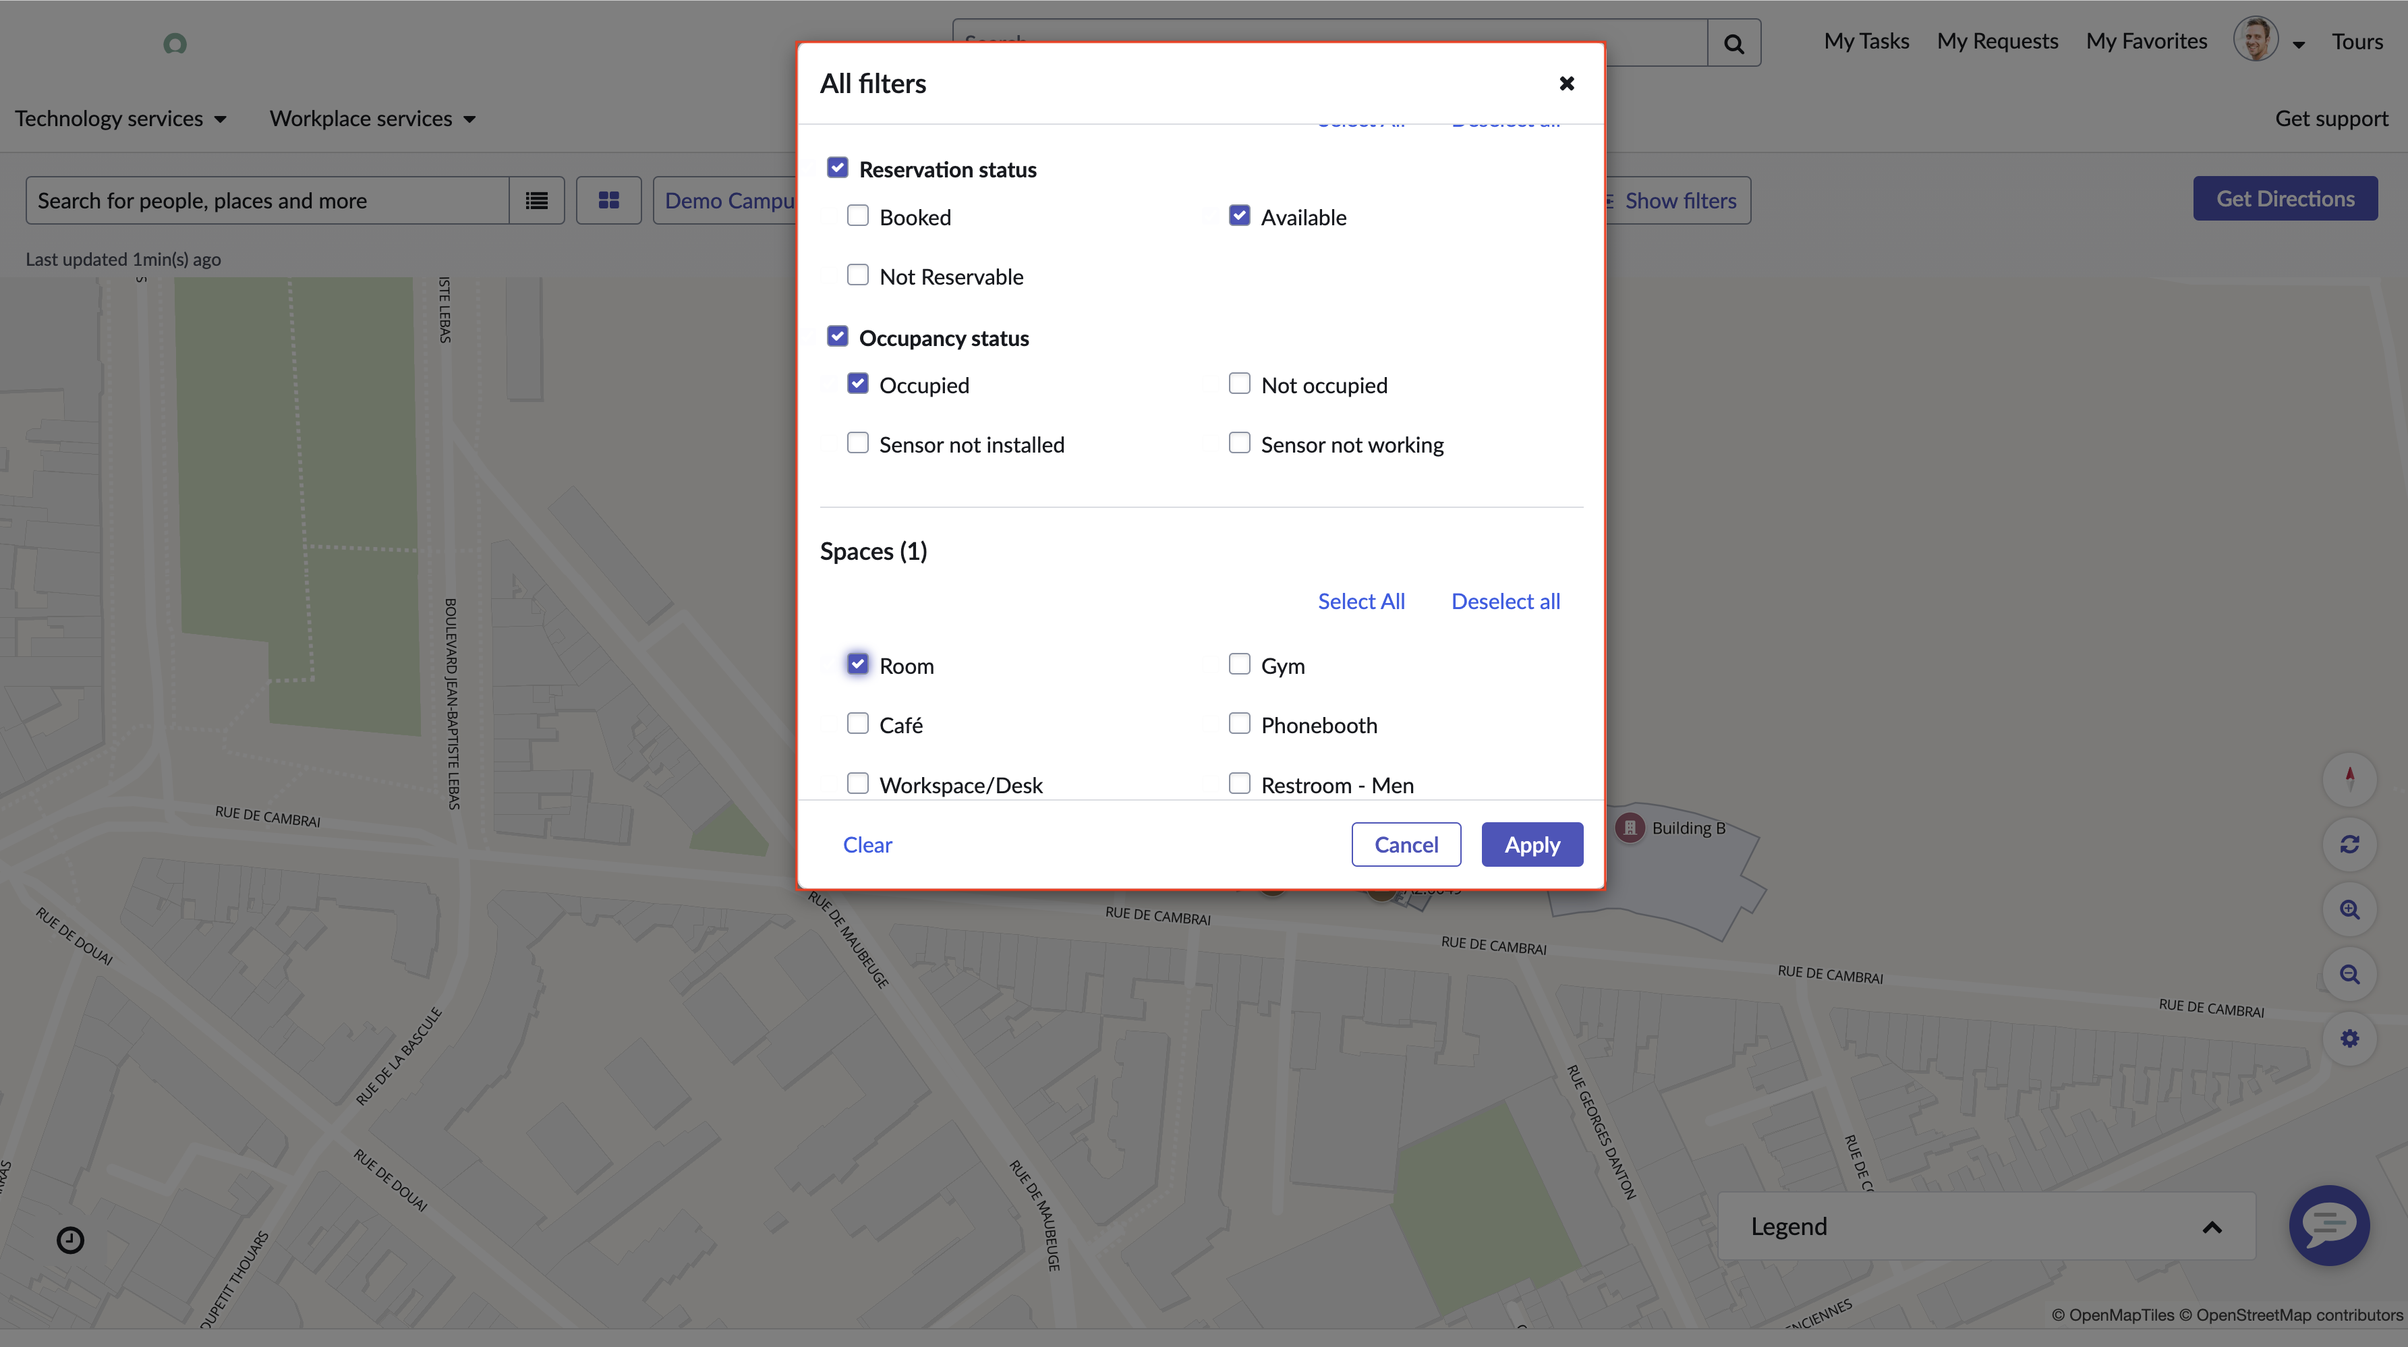Screen dimensions: 2408x1347
Task: Click the Last updated 1min(s) ago text
Action: pyautogui.click(x=123, y=259)
